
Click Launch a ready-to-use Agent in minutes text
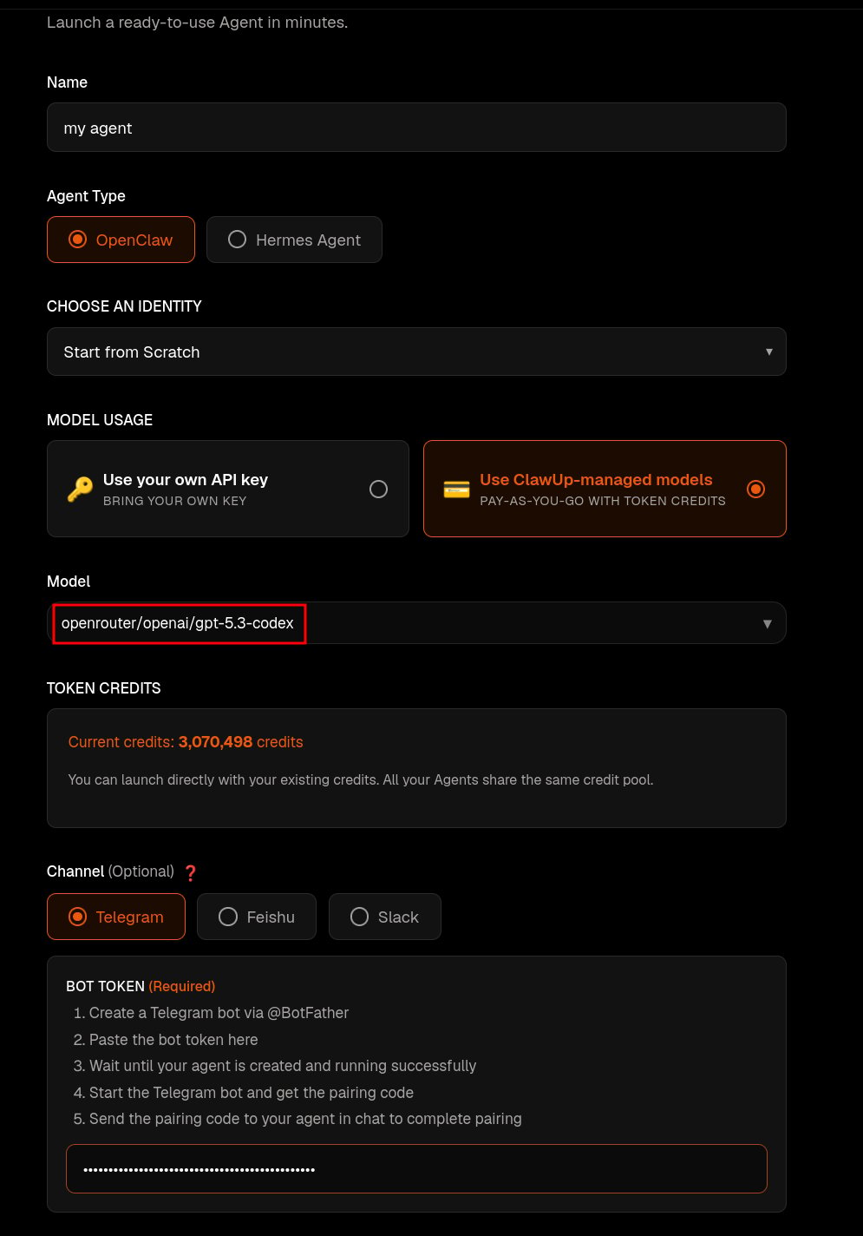(197, 23)
